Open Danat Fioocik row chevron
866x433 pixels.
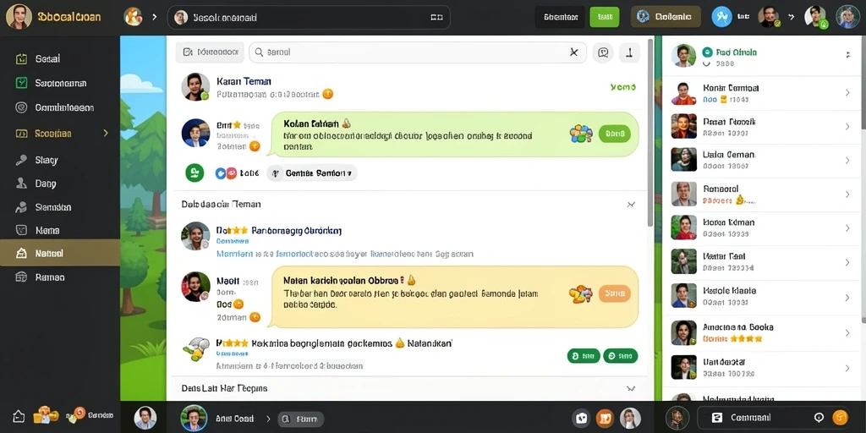click(847, 127)
